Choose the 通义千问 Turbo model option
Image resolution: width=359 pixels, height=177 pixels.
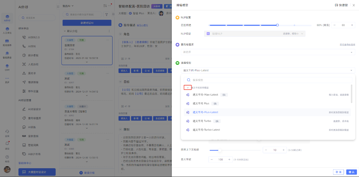202,121
